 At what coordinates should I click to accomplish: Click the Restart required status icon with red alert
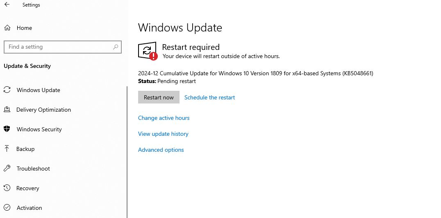148,51
